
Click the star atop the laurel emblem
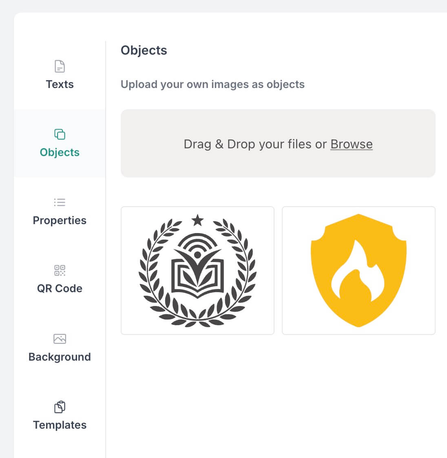(197, 220)
